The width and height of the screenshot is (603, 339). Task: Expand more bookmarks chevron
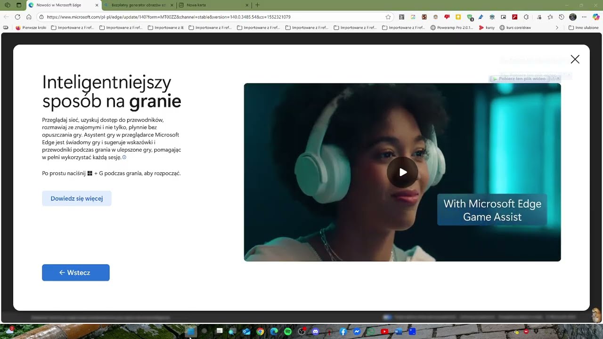(557, 28)
